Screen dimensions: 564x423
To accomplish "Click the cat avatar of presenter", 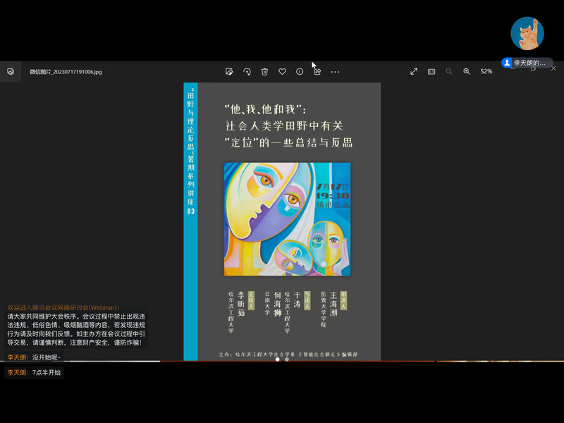I will point(527,33).
